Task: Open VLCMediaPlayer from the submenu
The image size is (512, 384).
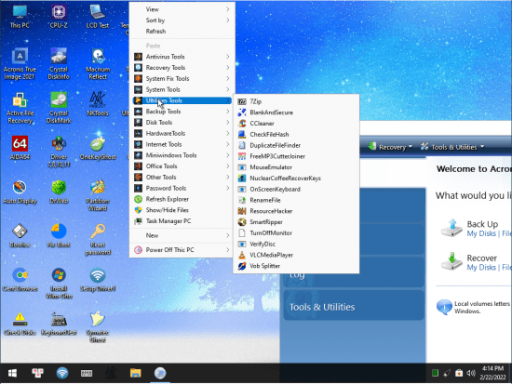Action: coord(296,255)
